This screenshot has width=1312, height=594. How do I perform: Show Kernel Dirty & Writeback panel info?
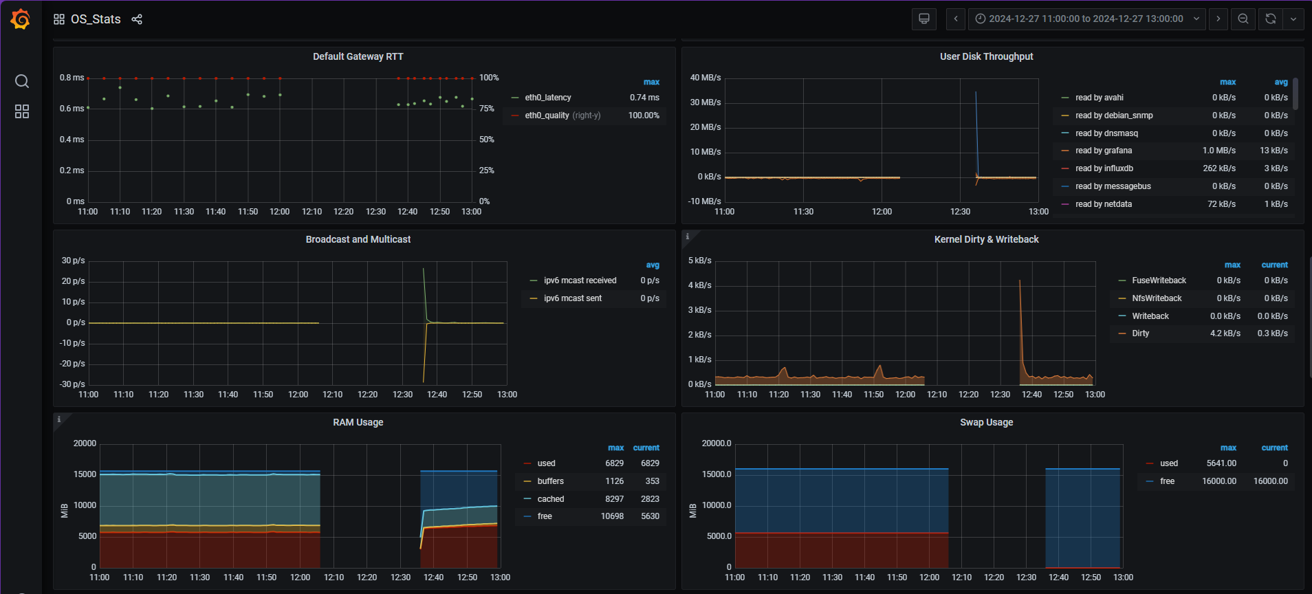pos(688,236)
